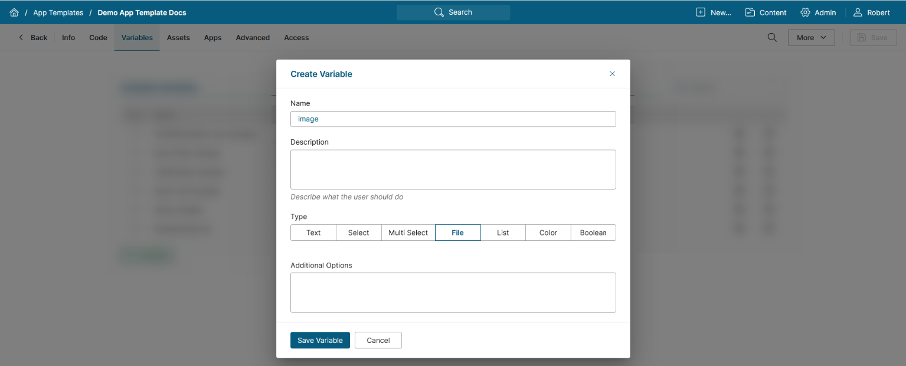Viewport: 906px width, 366px height.
Task: Choose the Boolean variable type
Action: click(593, 233)
